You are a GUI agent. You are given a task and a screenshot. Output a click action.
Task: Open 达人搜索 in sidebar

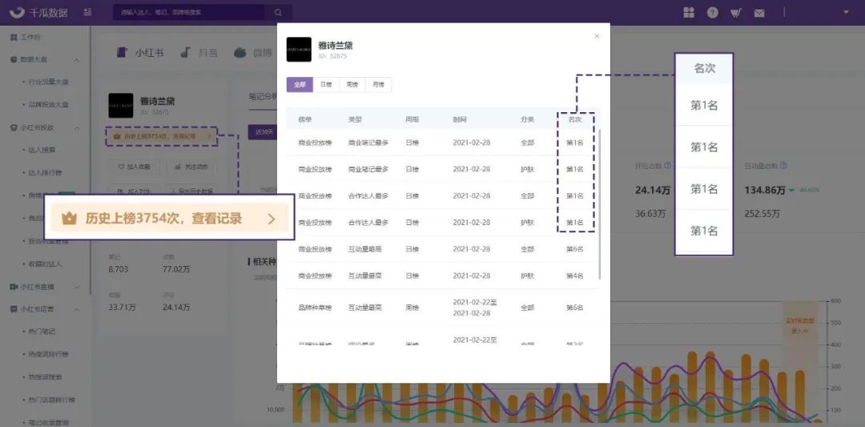point(42,150)
